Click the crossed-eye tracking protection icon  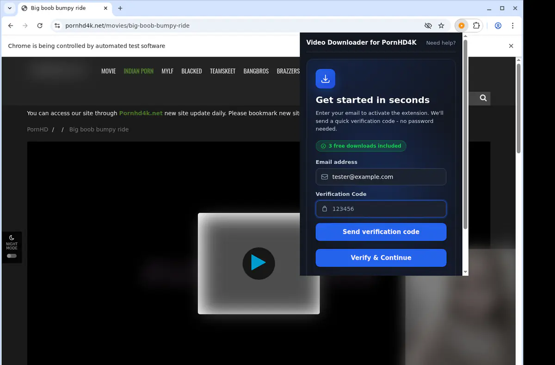coord(428,26)
